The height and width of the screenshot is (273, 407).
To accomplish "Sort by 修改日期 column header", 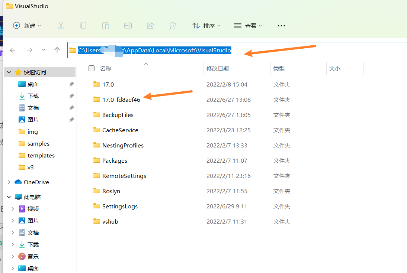I will [218, 68].
